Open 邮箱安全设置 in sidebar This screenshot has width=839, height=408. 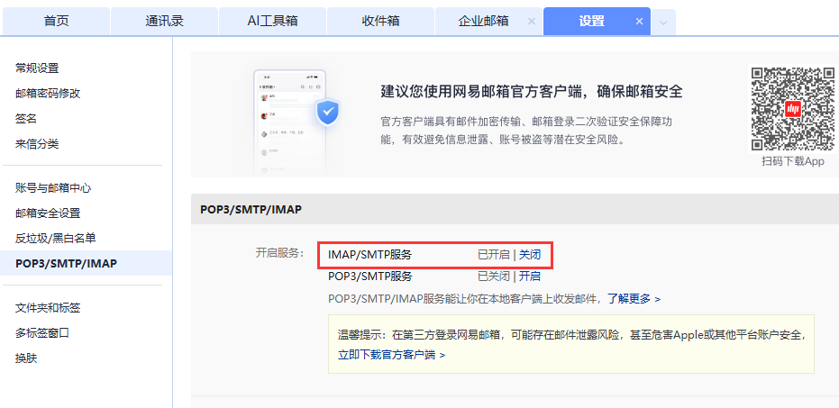(x=48, y=213)
